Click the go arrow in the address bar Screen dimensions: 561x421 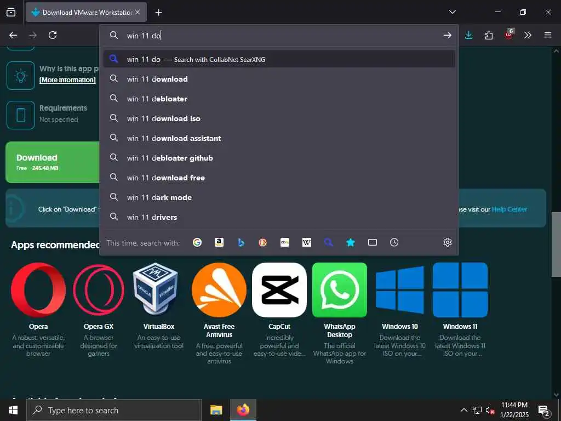(447, 35)
